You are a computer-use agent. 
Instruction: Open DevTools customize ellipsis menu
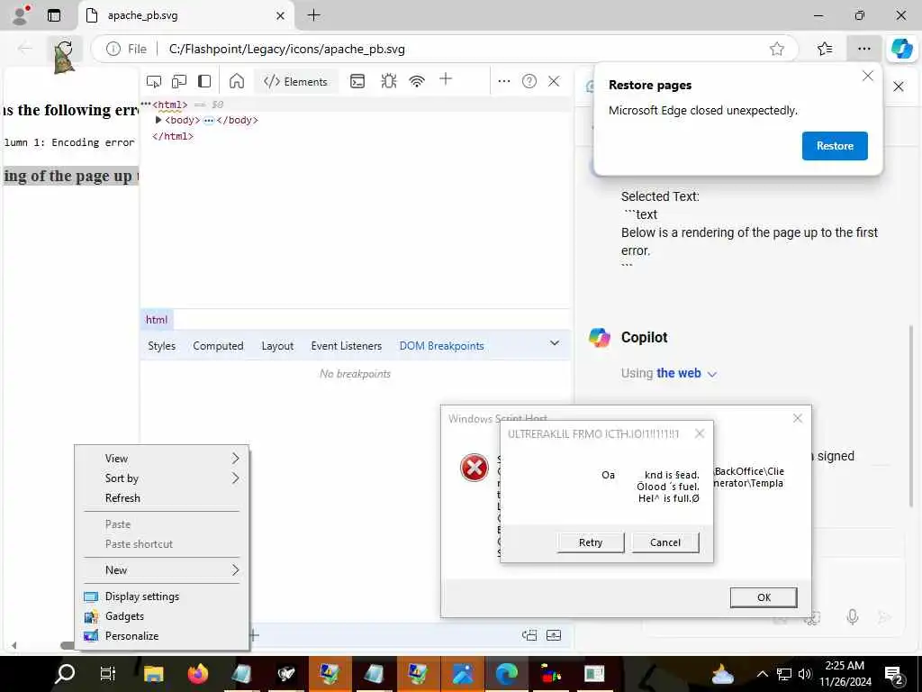pyautogui.click(x=504, y=81)
